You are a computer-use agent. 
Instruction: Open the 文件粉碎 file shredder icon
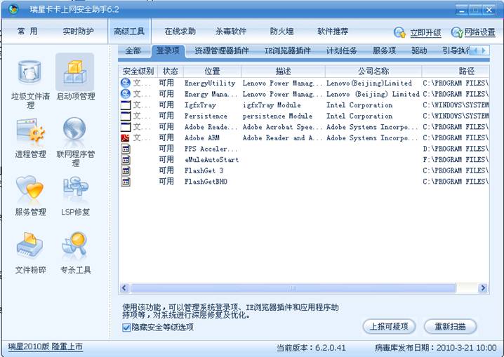point(29,245)
